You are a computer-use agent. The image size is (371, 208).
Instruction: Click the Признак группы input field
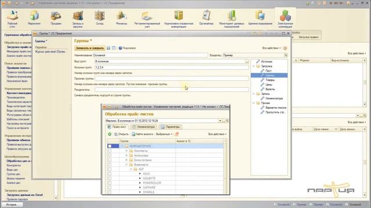coord(172,79)
